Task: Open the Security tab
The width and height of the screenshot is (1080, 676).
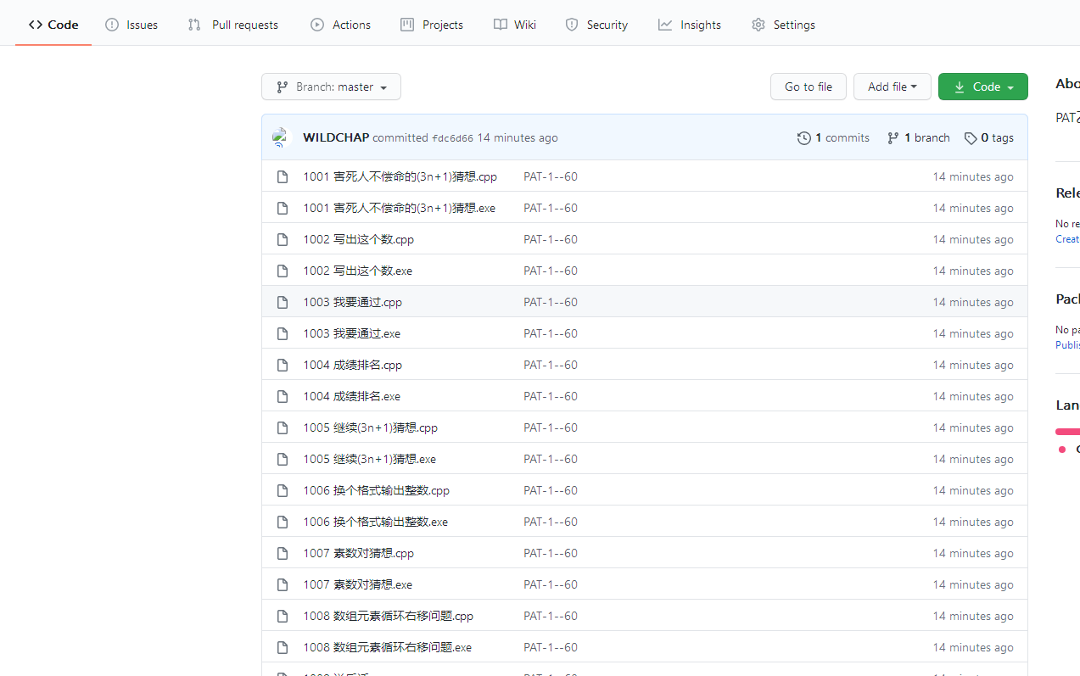Action: (596, 25)
